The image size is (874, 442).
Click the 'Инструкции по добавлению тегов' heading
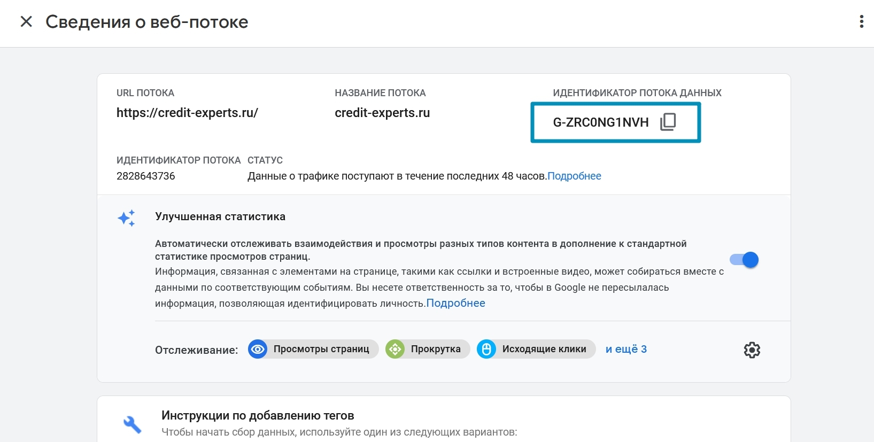pyautogui.click(x=258, y=415)
